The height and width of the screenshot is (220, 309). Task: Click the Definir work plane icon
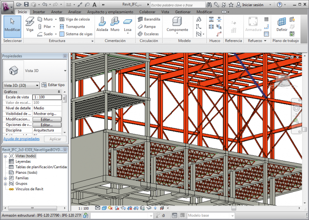tap(282, 25)
